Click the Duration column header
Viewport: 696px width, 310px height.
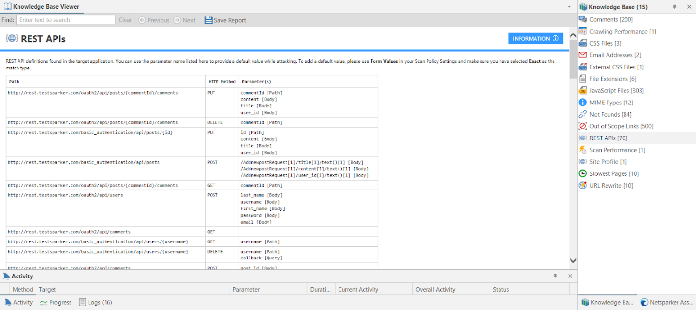coord(321,289)
